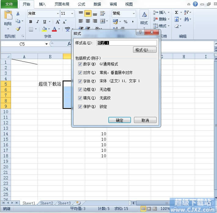Switch to the 页面布局 ribbon tab
The height and width of the screenshot is (213, 217).
pos(62,4)
